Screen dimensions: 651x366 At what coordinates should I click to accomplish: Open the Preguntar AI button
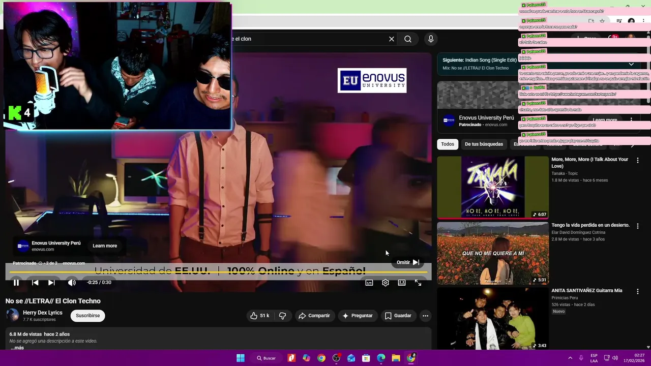point(358,316)
